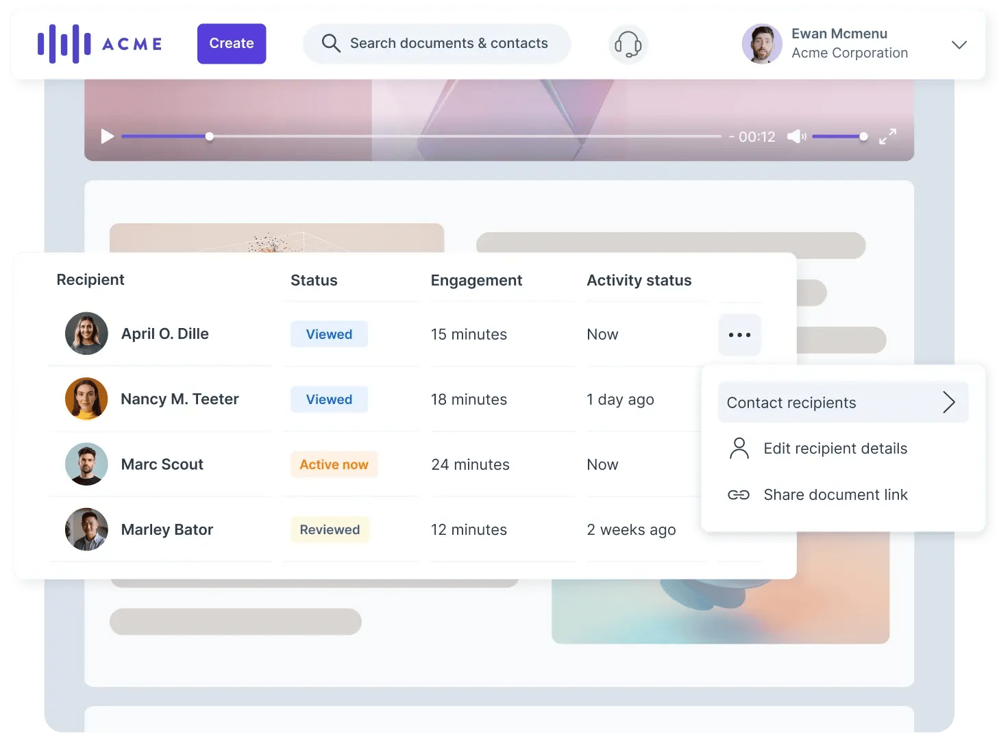Open the three-dot menu for April O. Dille
Screen dimensions: 999x741
[x=739, y=335]
